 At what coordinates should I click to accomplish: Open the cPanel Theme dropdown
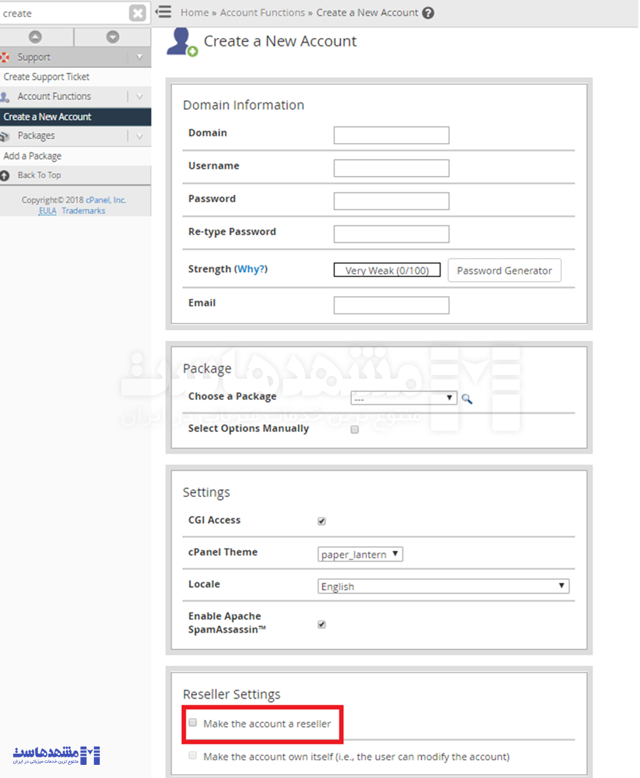[x=360, y=554]
